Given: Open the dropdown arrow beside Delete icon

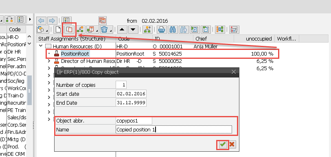Looking at the screenshot, I should click(x=111, y=31).
